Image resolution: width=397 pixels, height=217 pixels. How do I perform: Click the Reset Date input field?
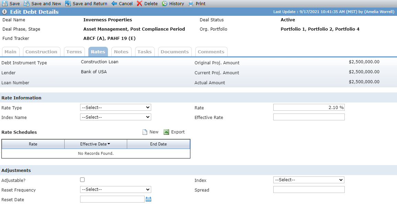(112, 199)
